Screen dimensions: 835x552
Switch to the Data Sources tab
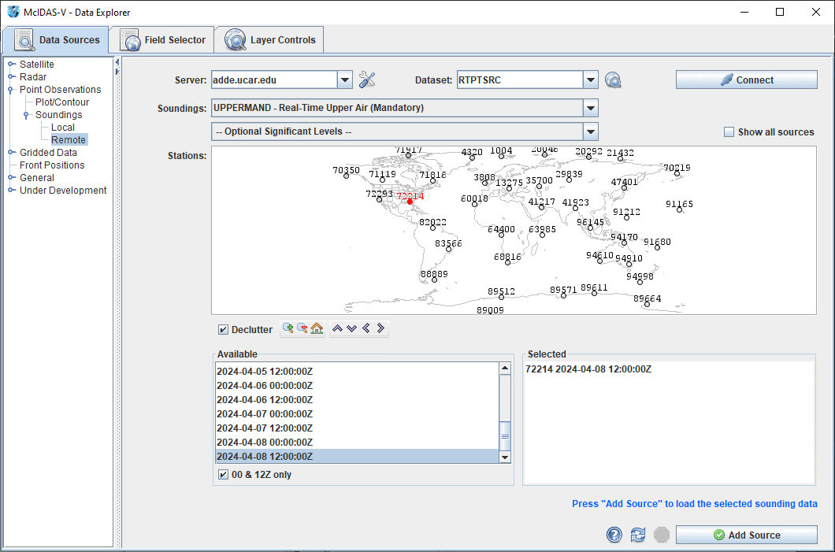click(56, 40)
